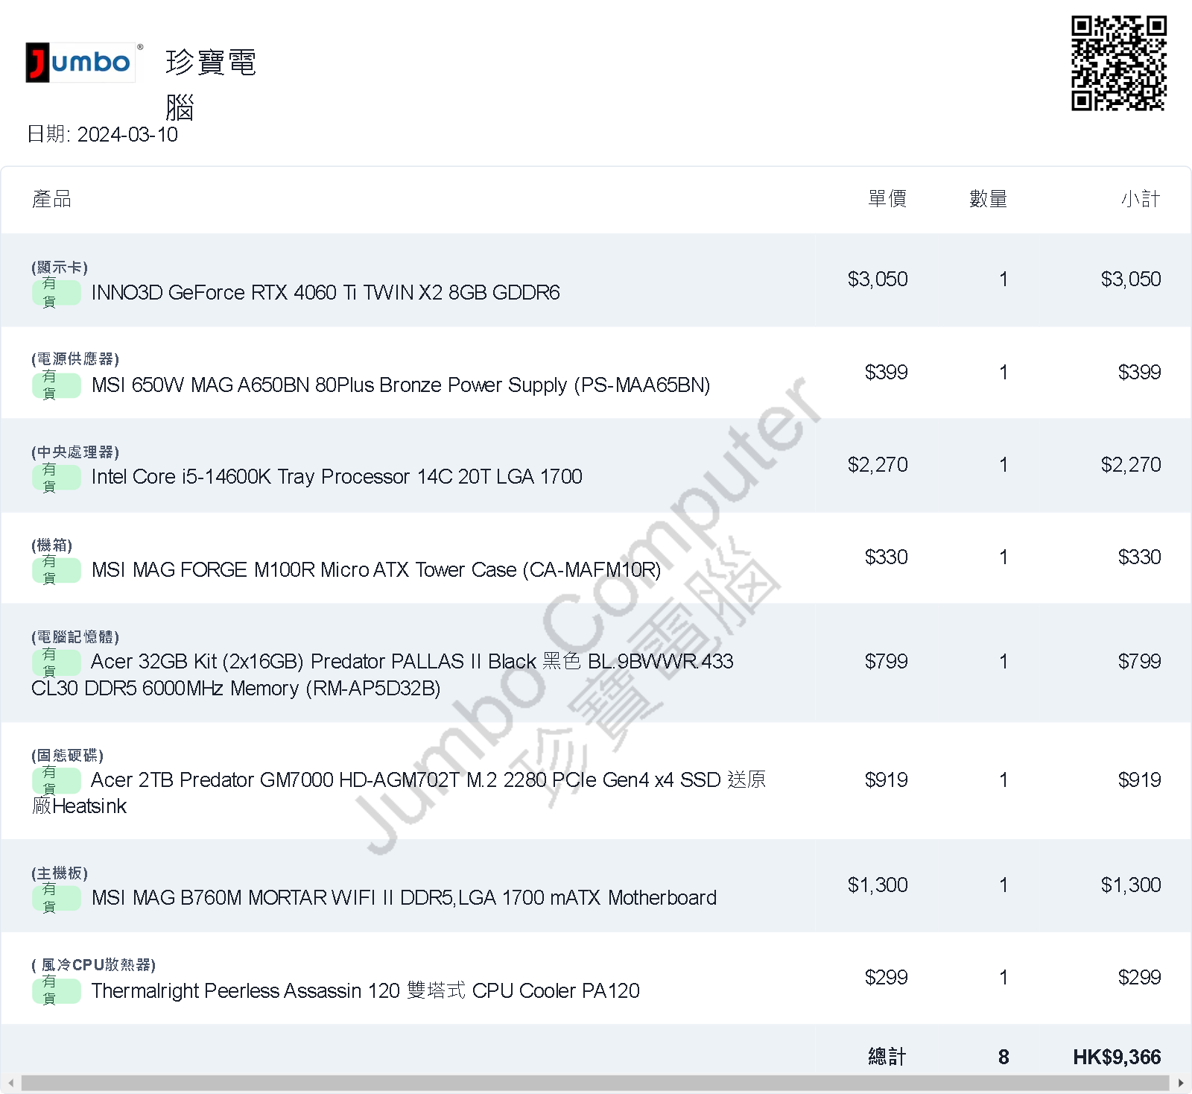Click the in-stock badge beside MSI MAG B760M motherboard
The width and height of the screenshot is (1192, 1094).
(57, 898)
